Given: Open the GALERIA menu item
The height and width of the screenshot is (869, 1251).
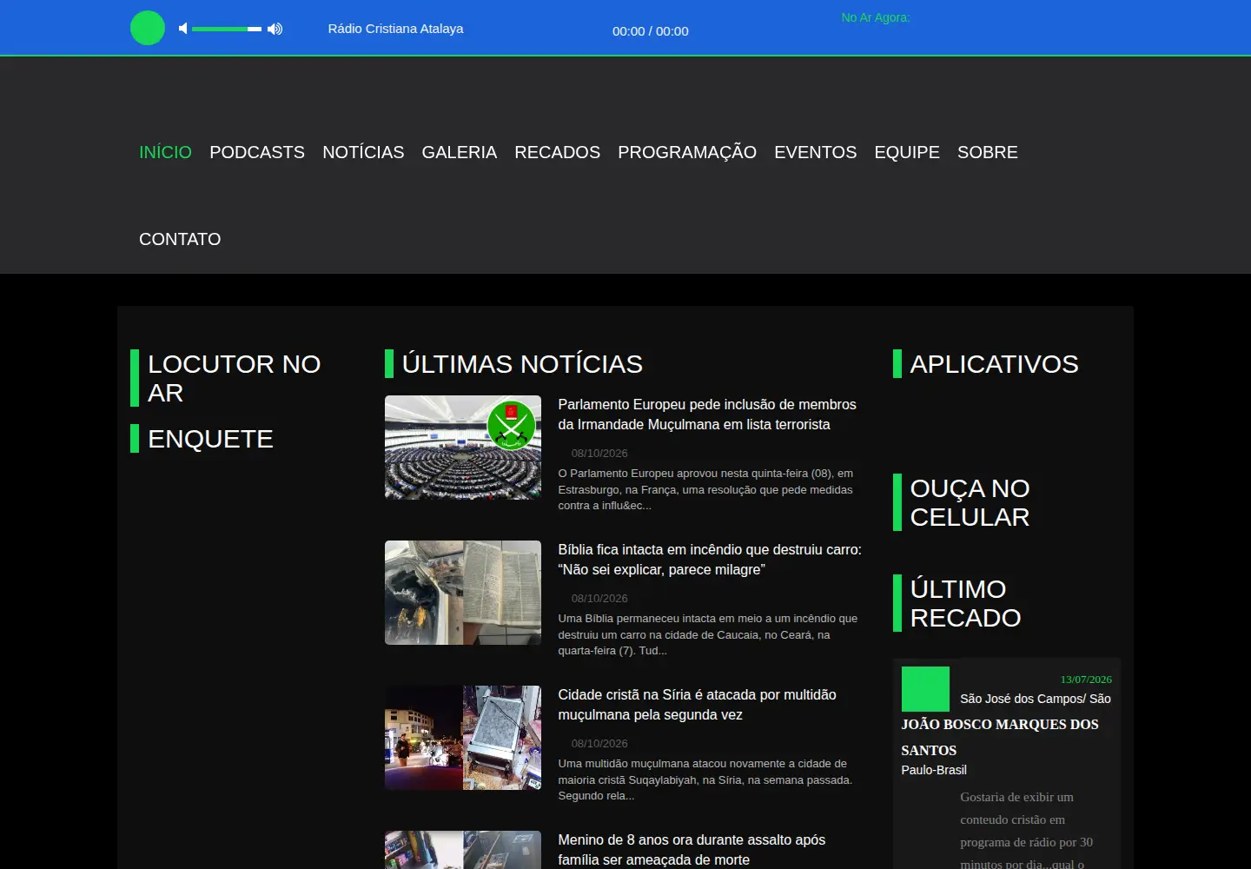Looking at the screenshot, I should tap(460, 152).
